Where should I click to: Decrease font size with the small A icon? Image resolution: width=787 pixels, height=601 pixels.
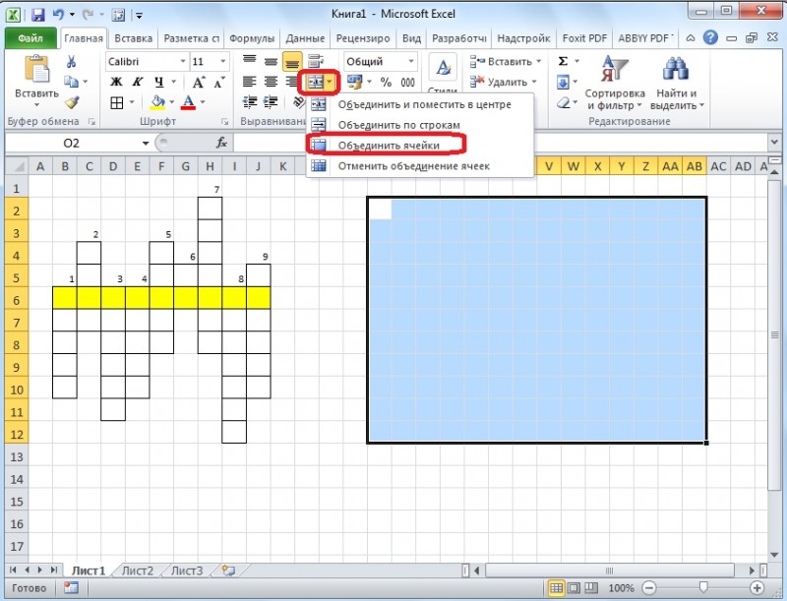click(x=219, y=83)
